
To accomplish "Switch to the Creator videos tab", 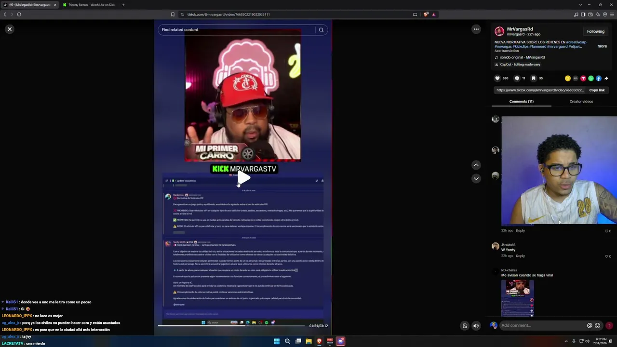I will [581, 102].
